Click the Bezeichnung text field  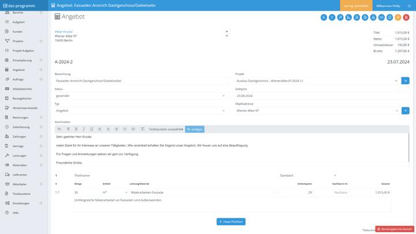pyautogui.click(x=141, y=81)
